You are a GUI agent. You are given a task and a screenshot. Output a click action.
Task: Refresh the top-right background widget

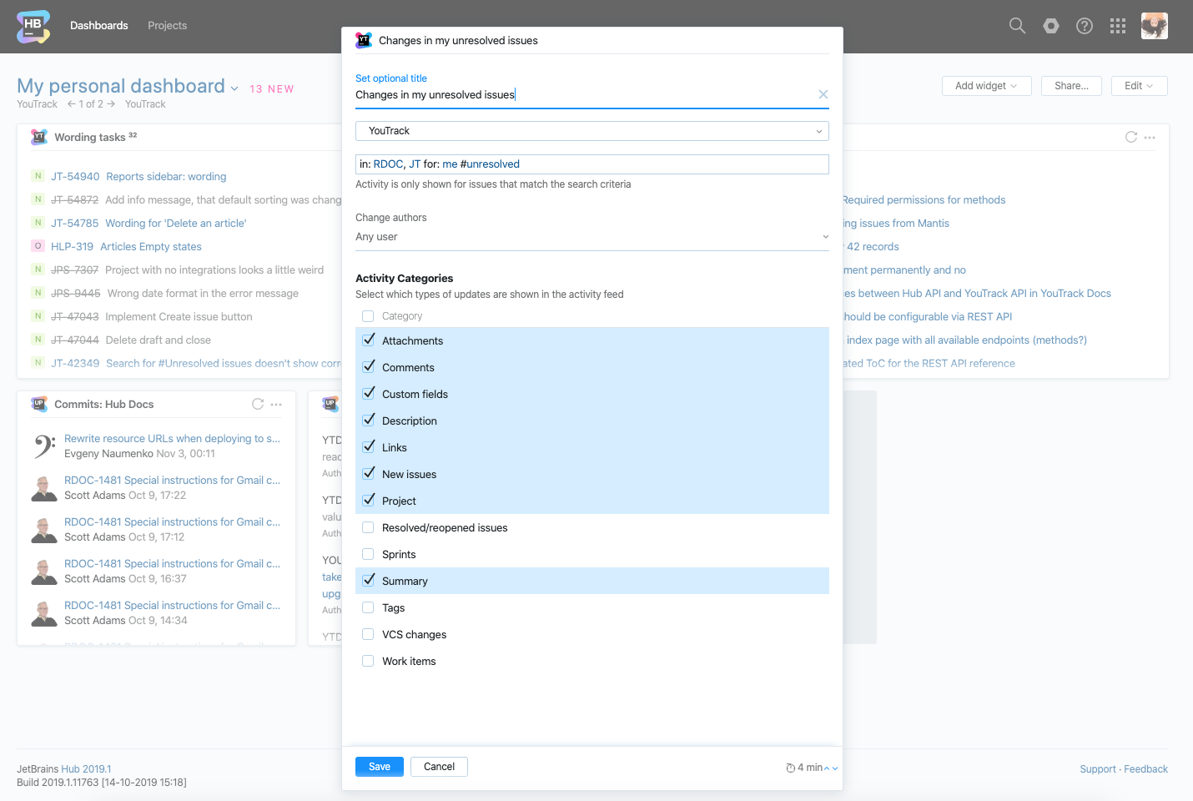(1131, 137)
